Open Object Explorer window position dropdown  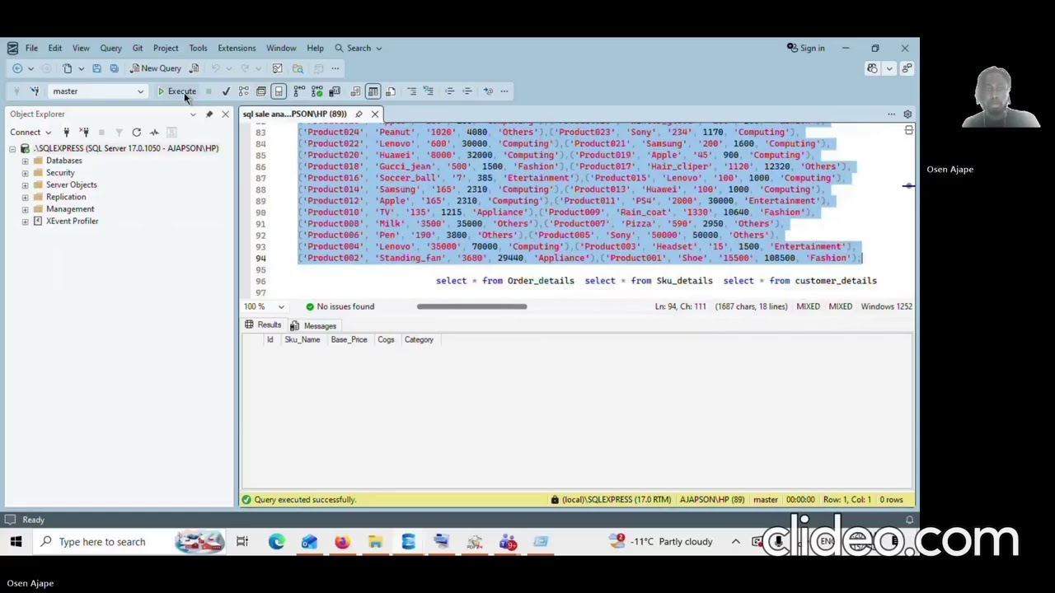click(193, 114)
